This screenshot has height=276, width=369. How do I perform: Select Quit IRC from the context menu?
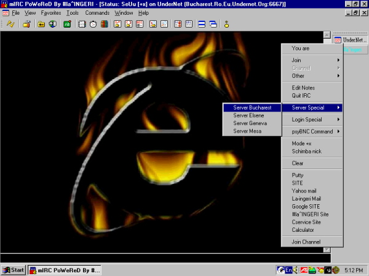click(312, 96)
